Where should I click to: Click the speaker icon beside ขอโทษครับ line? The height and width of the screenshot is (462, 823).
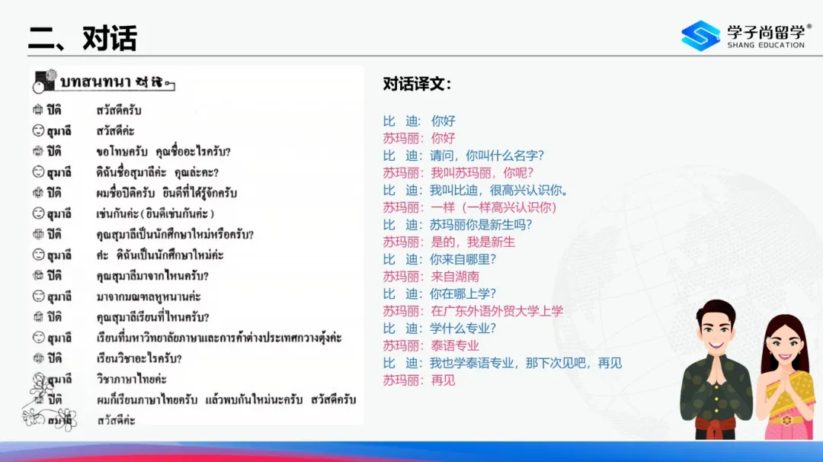pyautogui.click(x=38, y=152)
